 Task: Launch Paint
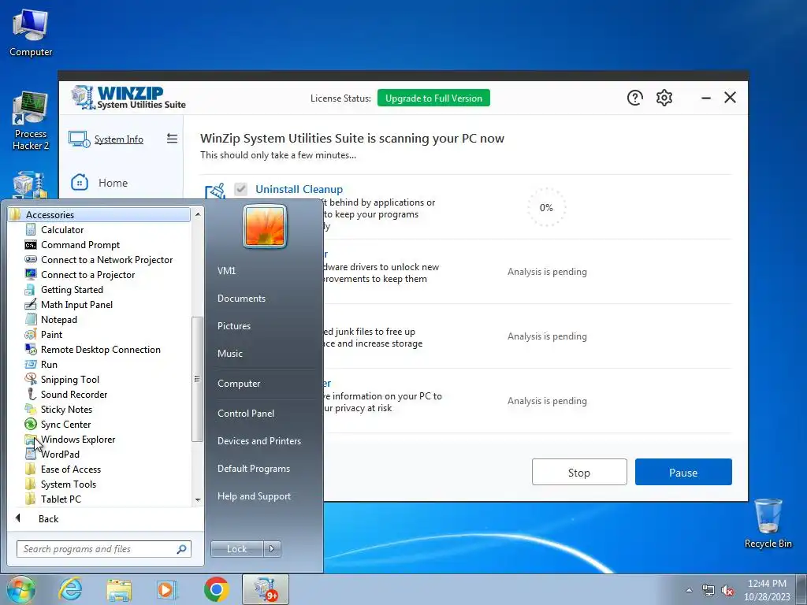click(51, 334)
